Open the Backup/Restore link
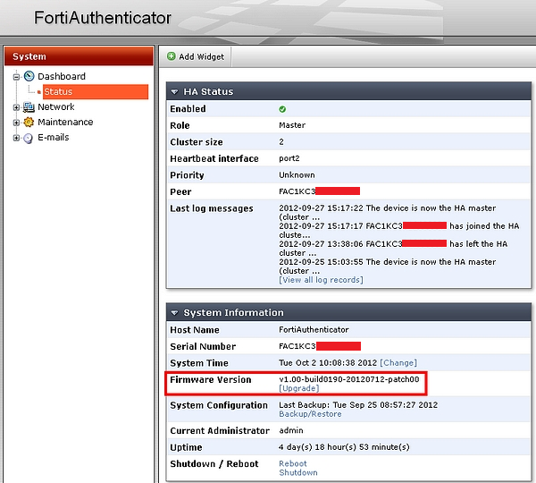536x483 pixels. [310, 414]
